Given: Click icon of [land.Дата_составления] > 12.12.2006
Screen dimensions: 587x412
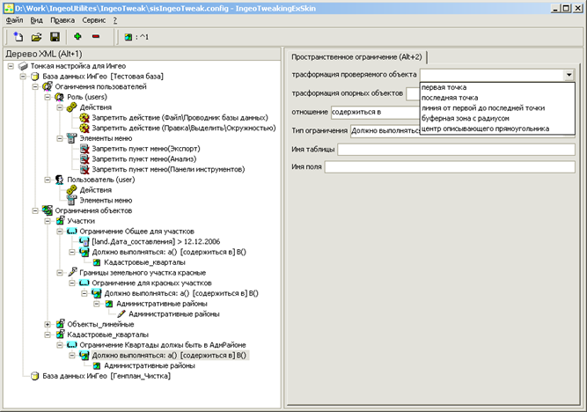Looking at the screenshot, I should [x=84, y=241].
